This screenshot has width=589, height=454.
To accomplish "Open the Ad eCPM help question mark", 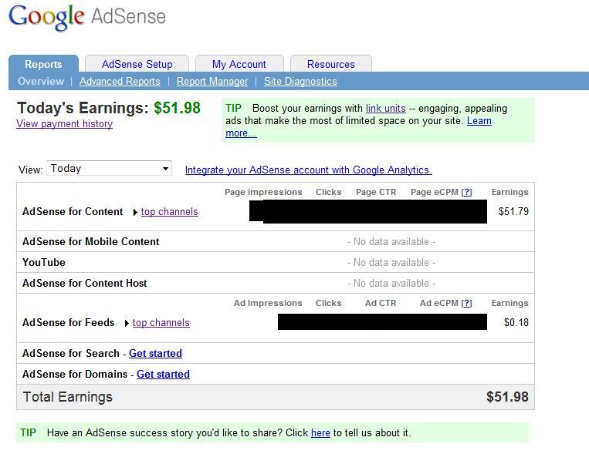I will coord(466,303).
